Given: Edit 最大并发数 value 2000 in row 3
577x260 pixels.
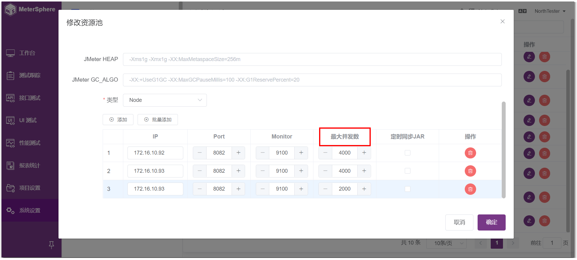Looking at the screenshot, I should (345, 189).
